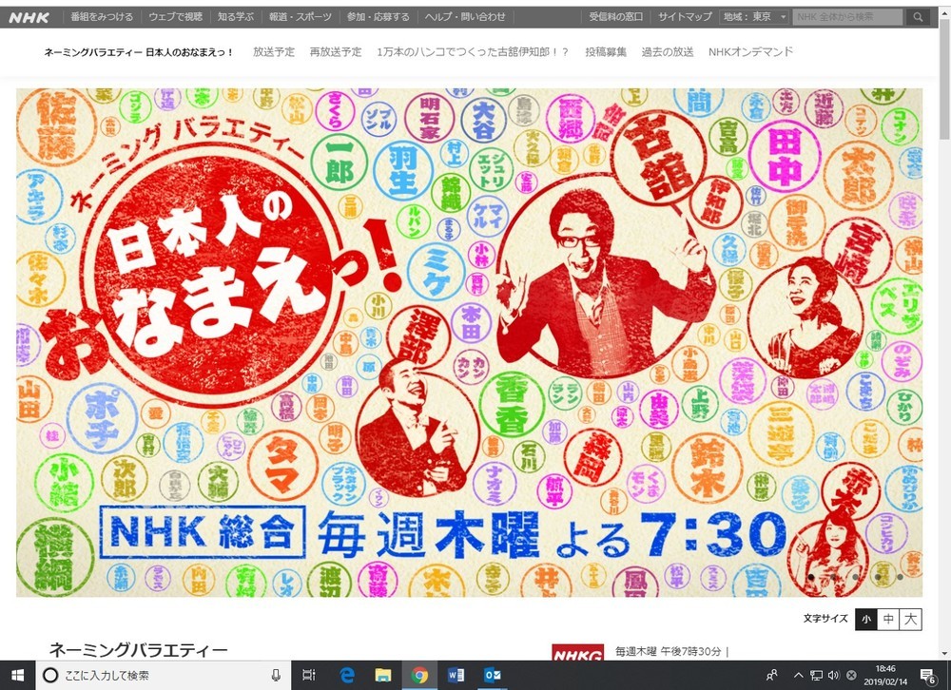This screenshot has width=951, height=690.
Task: Click the NHK logo in the header
Action: coord(30,16)
